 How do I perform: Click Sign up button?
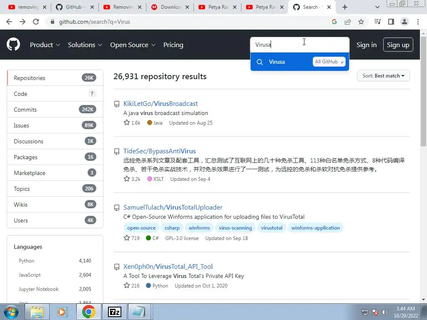coord(398,45)
